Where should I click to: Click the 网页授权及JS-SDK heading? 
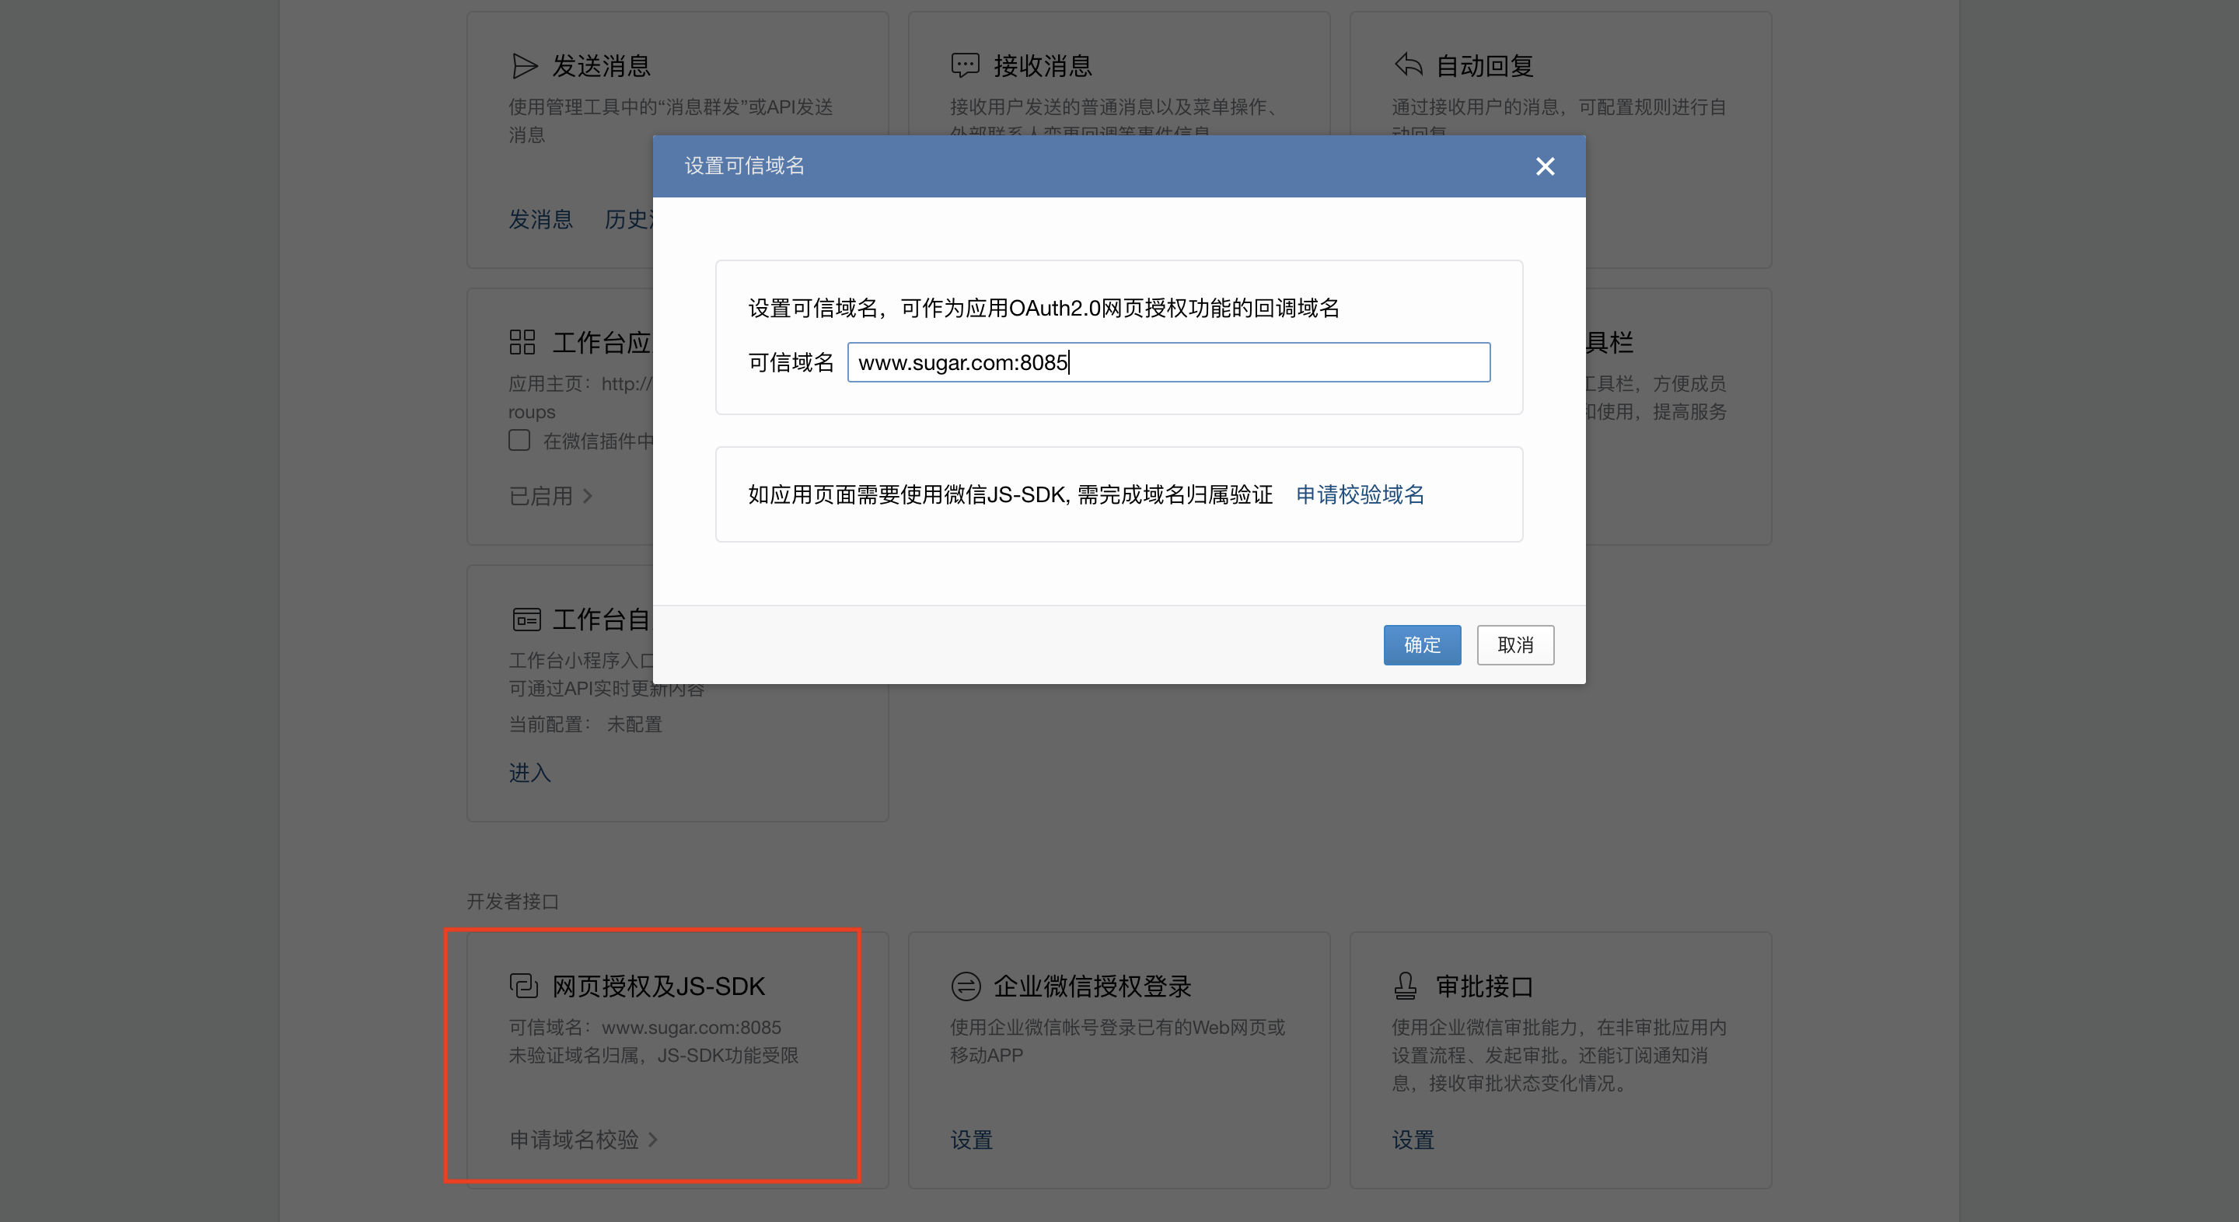tap(658, 986)
